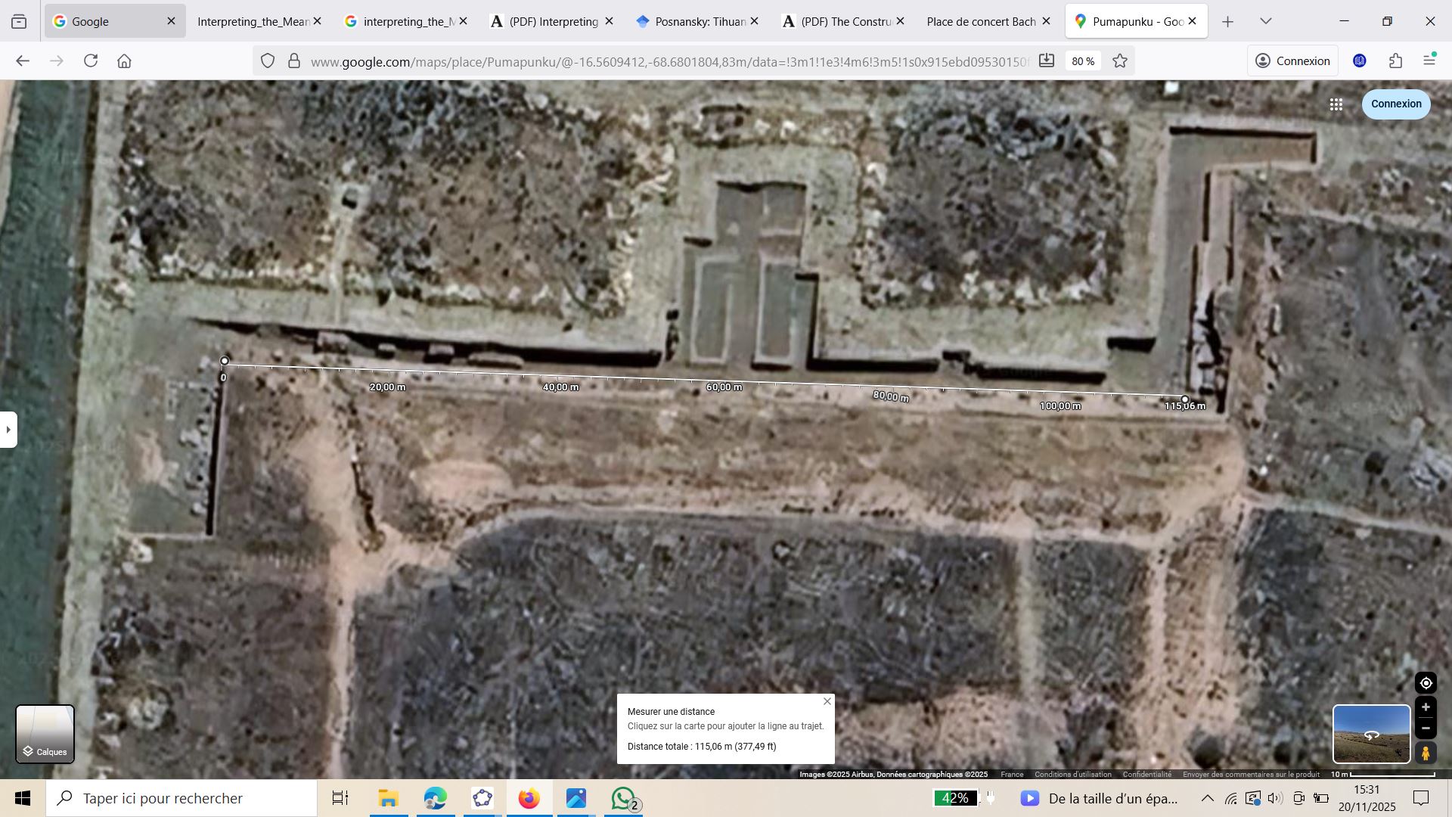Image resolution: width=1452 pixels, height=817 pixels.
Task: Click the Google Maps my-location target icon
Action: click(1426, 683)
